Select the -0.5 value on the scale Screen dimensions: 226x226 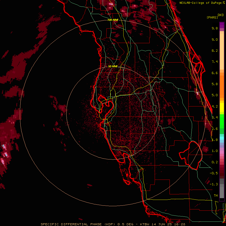[214, 173]
